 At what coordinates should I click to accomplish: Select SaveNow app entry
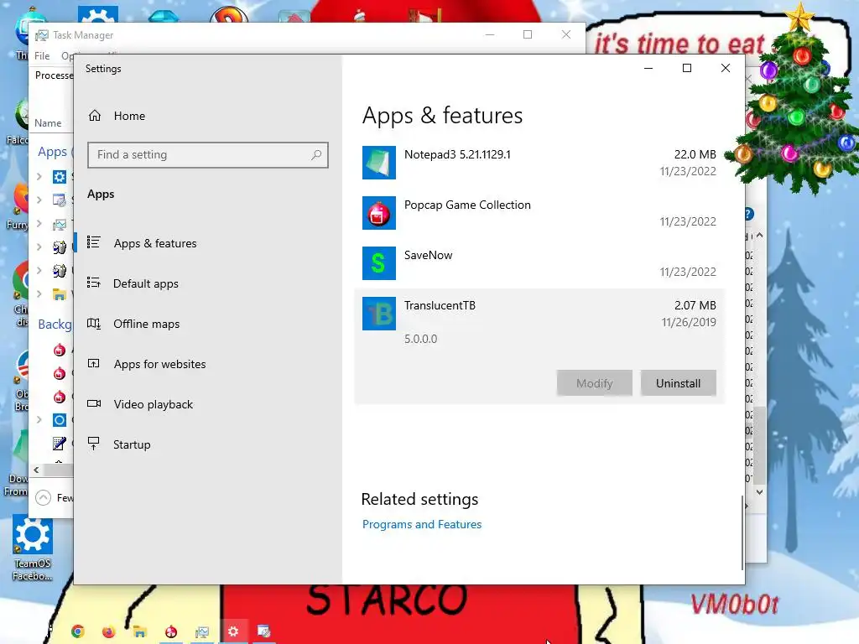click(539, 263)
